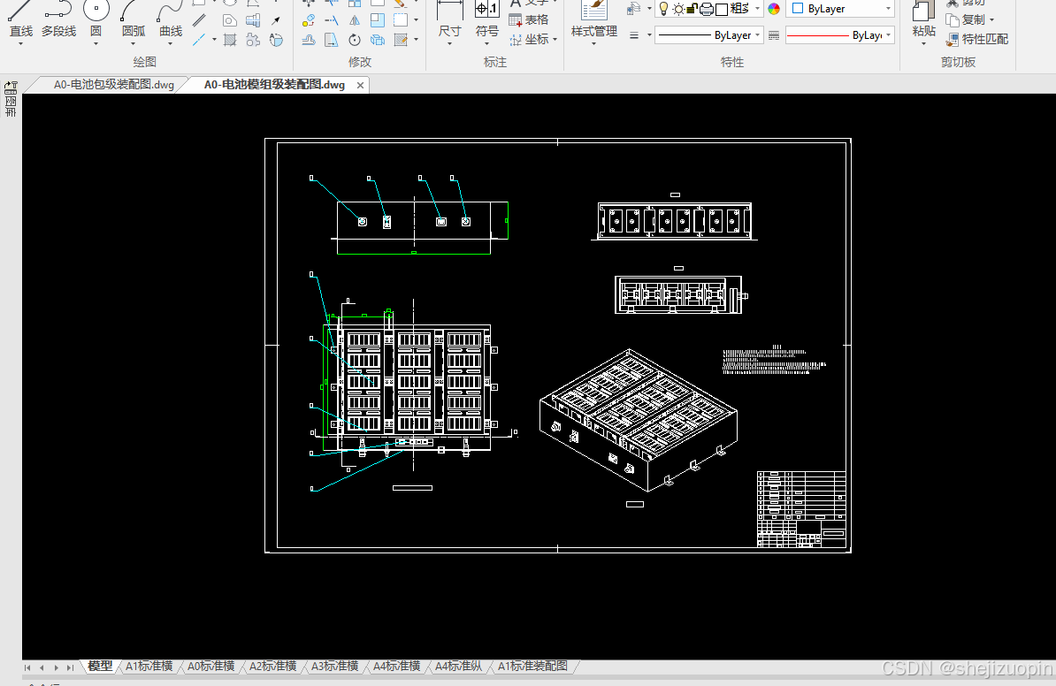Click the 复制 copy button
The image size is (1056, 686).
click(x=967, y=20)
